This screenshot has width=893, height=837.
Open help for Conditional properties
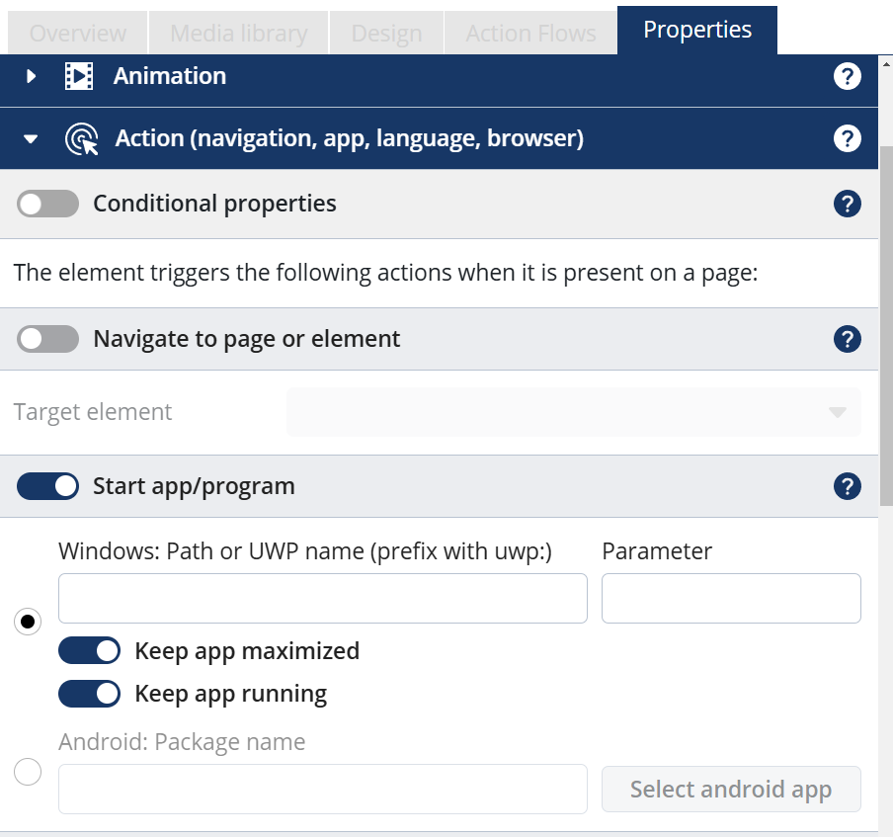pos(848,204)
